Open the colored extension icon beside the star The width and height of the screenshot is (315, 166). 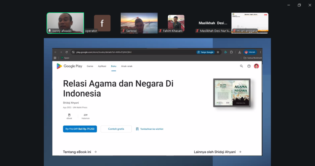click(225, 52)
